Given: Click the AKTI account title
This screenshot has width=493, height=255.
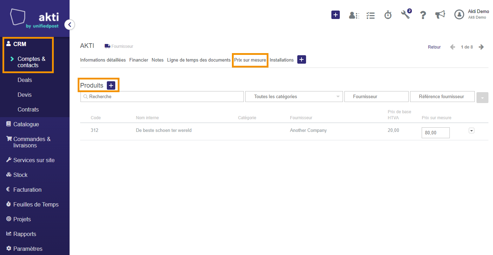Looking at the screenshot, I should tap(87, 46).
